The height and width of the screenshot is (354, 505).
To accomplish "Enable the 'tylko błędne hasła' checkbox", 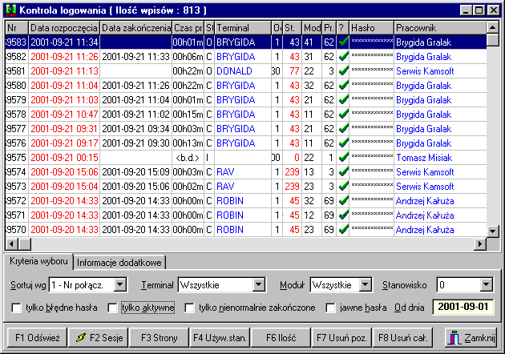I will [x=17, y=308].
